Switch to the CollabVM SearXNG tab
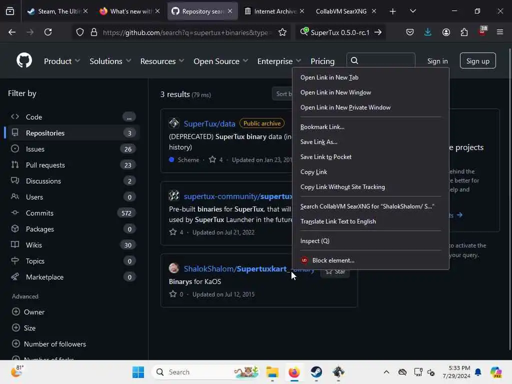The image size is (512, 384). click(346, 11)
